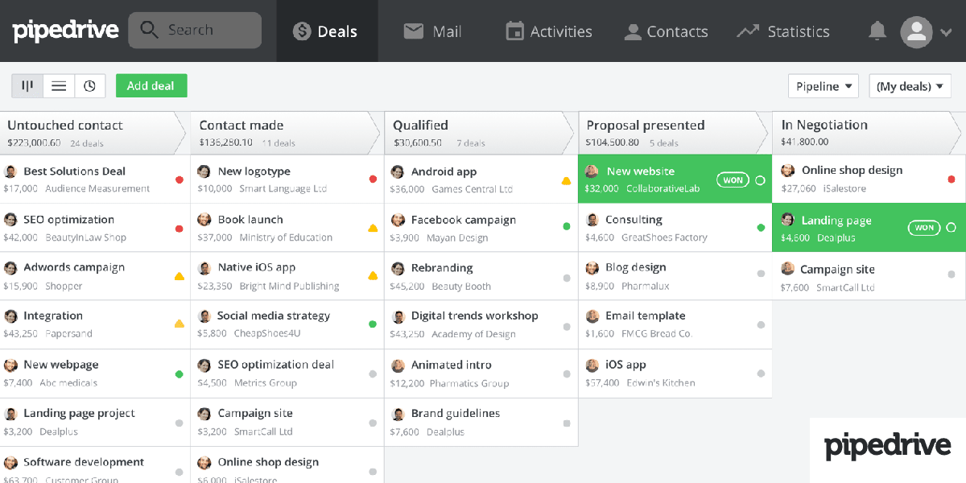The width and height of the screenshot is (966, 483).
Task: Click the Add deal button
Action: [x=151, y=86]
